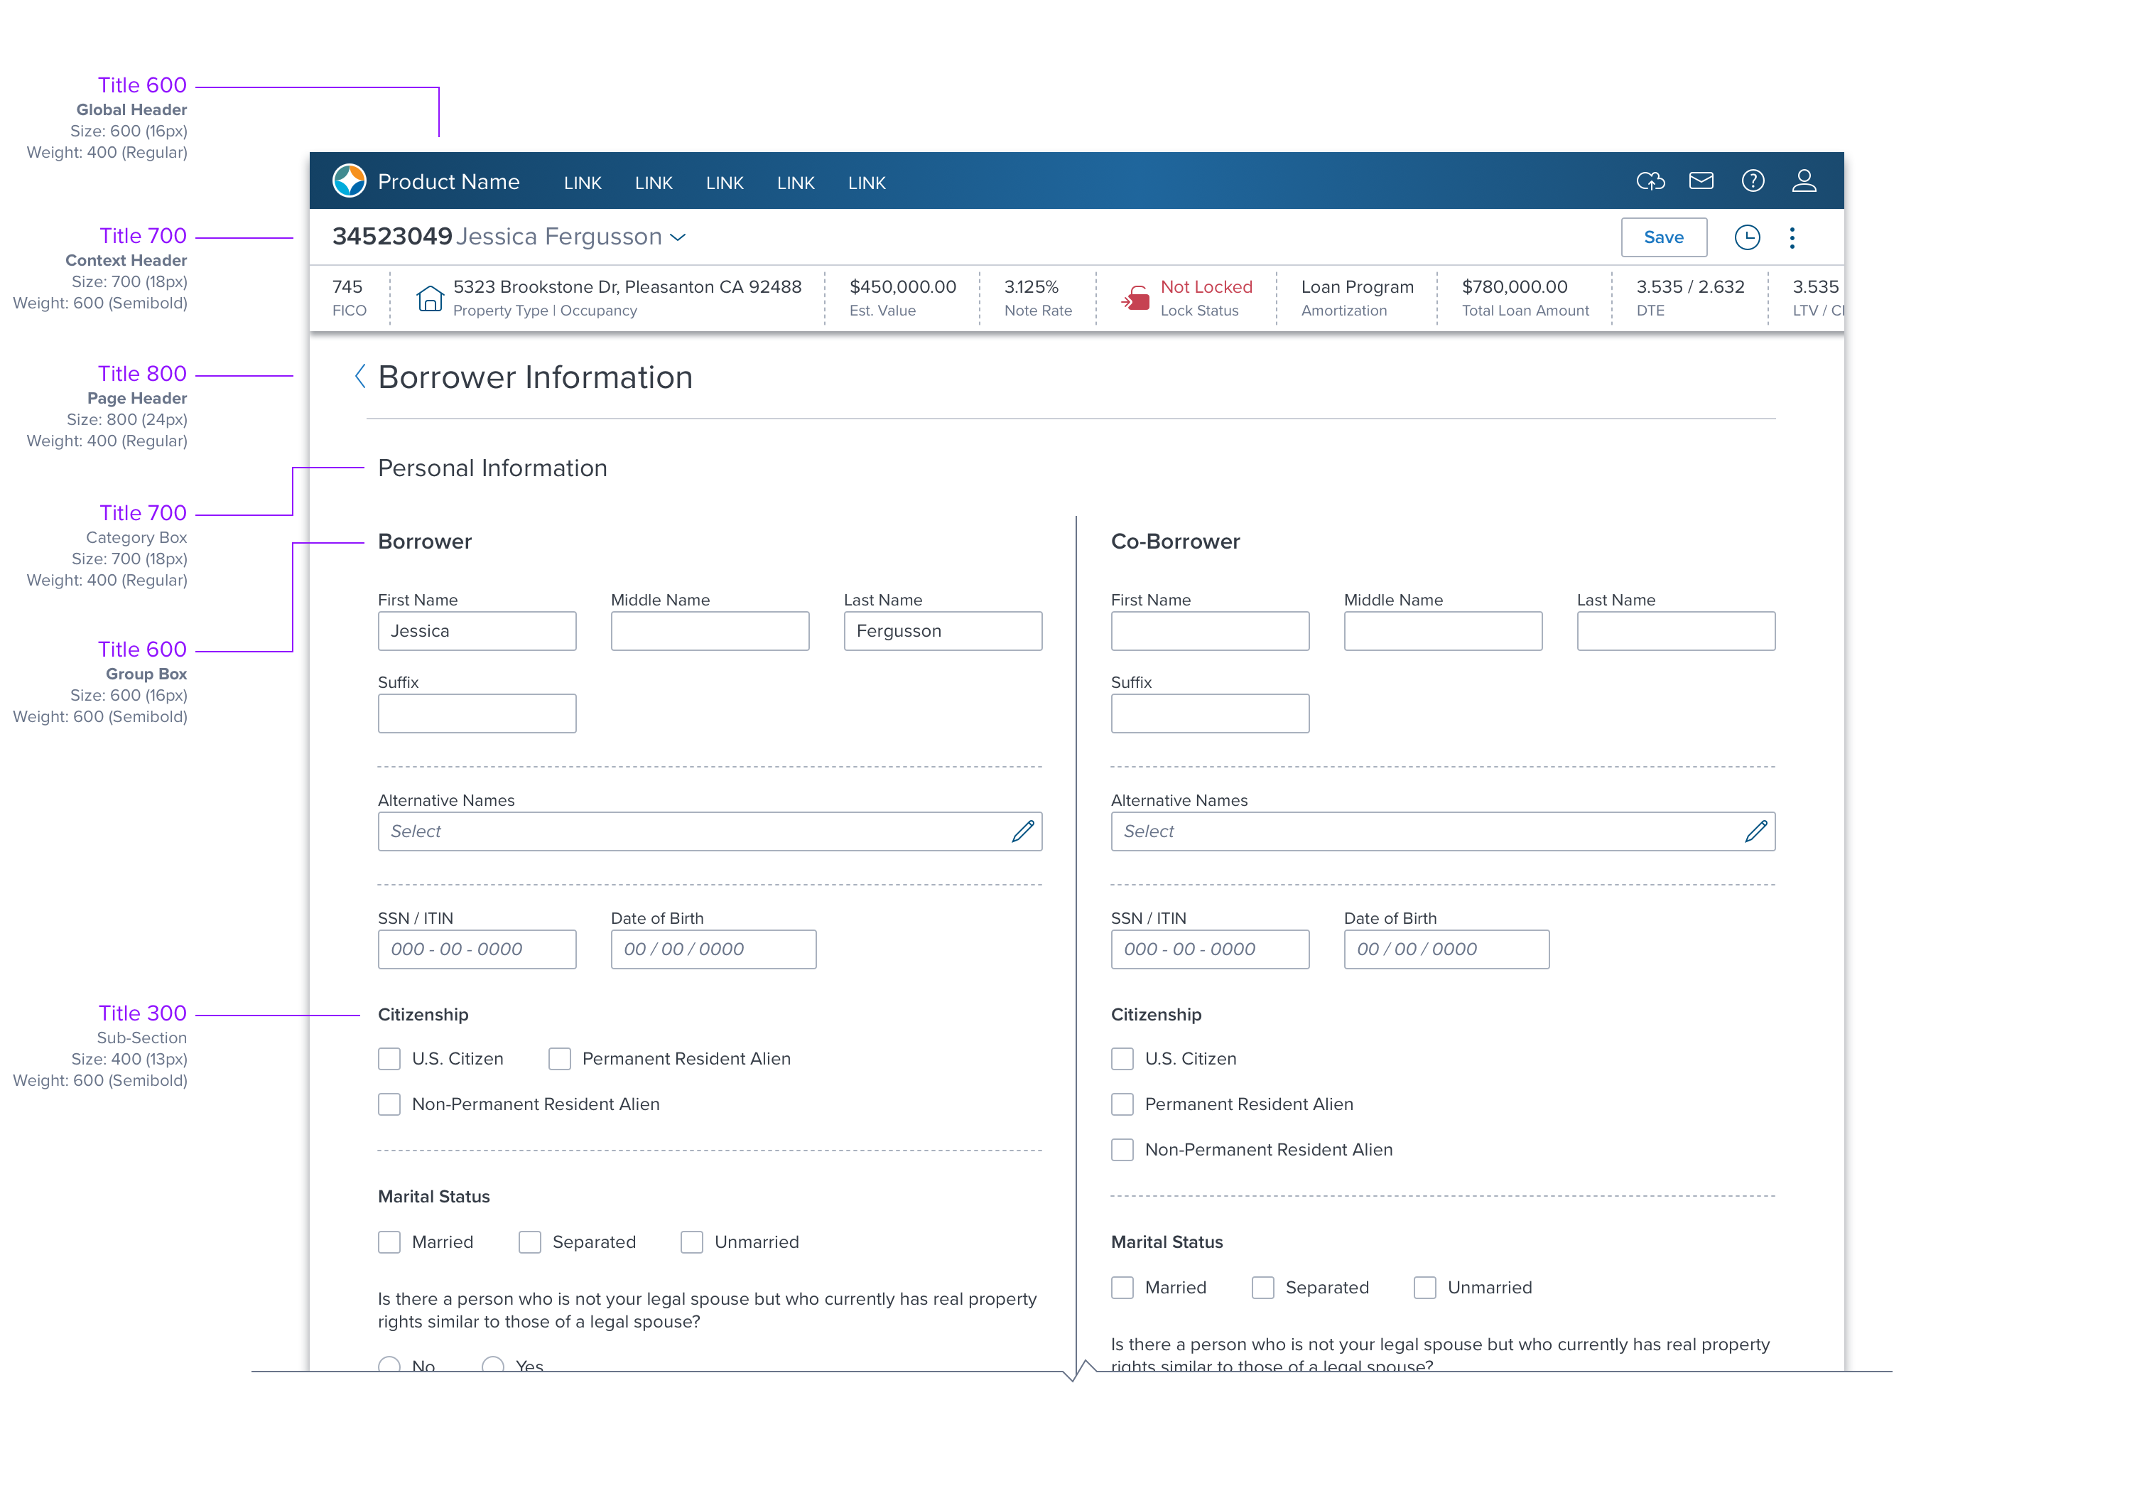
Task: Click Borrower First Name field containing Jessica
Action: 477,630
